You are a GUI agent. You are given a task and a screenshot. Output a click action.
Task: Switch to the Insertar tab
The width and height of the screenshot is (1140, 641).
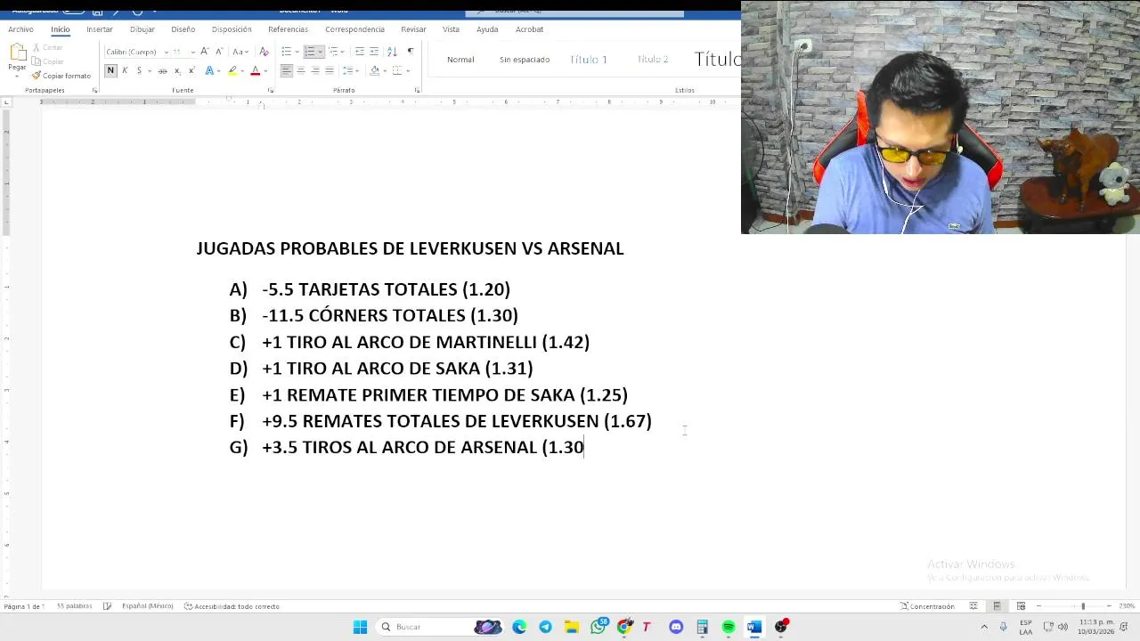point(100,29)
